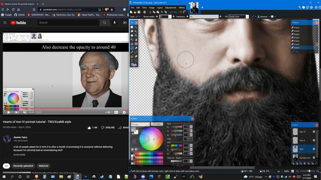Image resolution: width=321 pixels, height=180 pixels.
Task: Open the image list arrow beside thumbnail
Action: point(202,7)
